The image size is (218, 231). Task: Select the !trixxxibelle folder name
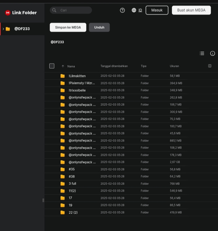pos(77,90)
